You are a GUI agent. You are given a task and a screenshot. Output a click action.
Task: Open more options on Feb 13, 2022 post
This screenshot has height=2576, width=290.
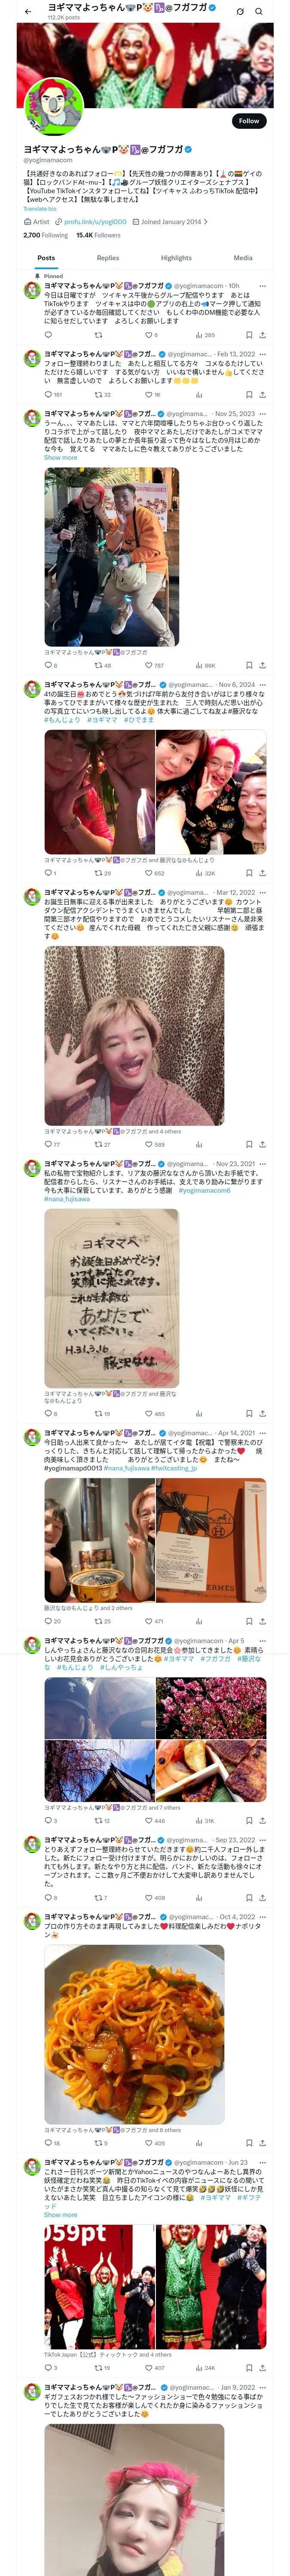pos(263,354)
